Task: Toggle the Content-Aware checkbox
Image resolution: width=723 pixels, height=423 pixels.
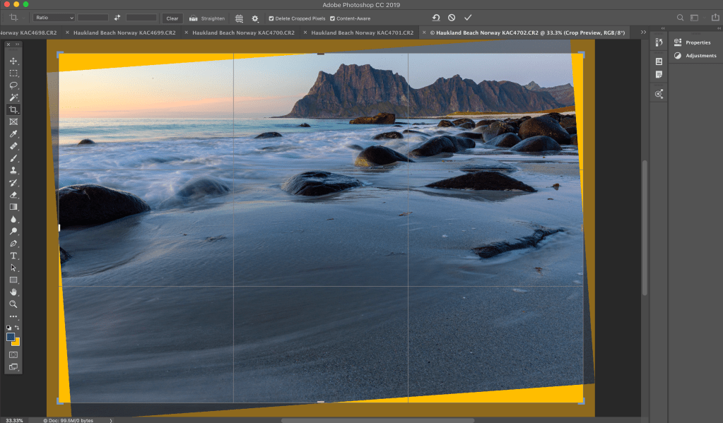Action: [x=332, y=18]
